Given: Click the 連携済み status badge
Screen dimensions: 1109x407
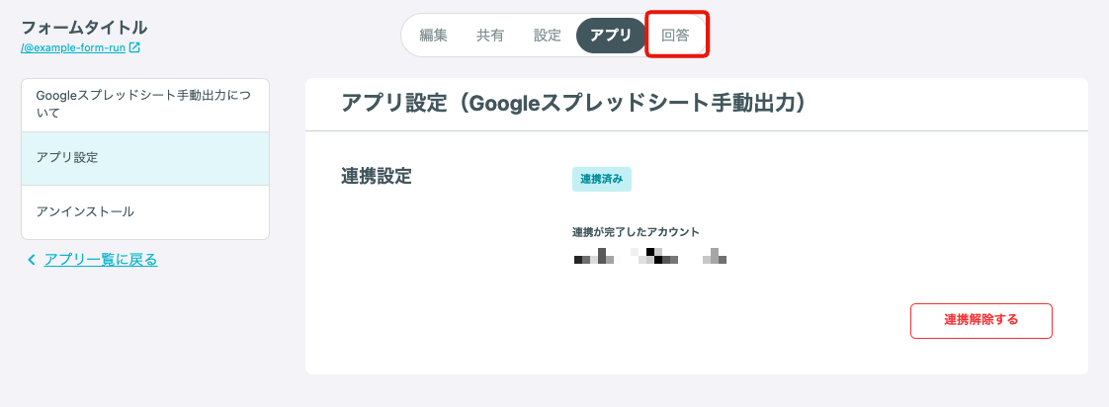Looking at the screenshot, I should 602,180.
